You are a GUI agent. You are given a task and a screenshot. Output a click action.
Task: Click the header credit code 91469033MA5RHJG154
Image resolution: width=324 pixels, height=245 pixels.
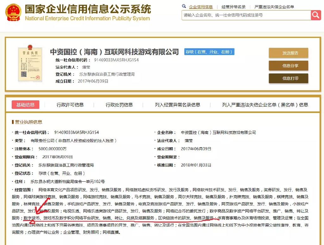pos(116,60)
